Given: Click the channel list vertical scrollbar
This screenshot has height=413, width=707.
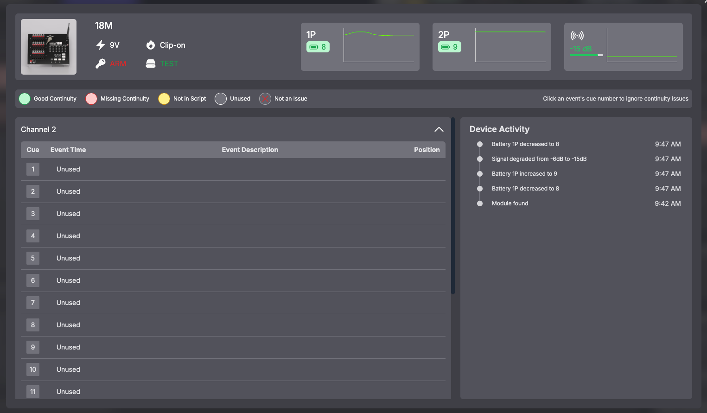Looking at the screenshot, I should click(x=453, y=206).
